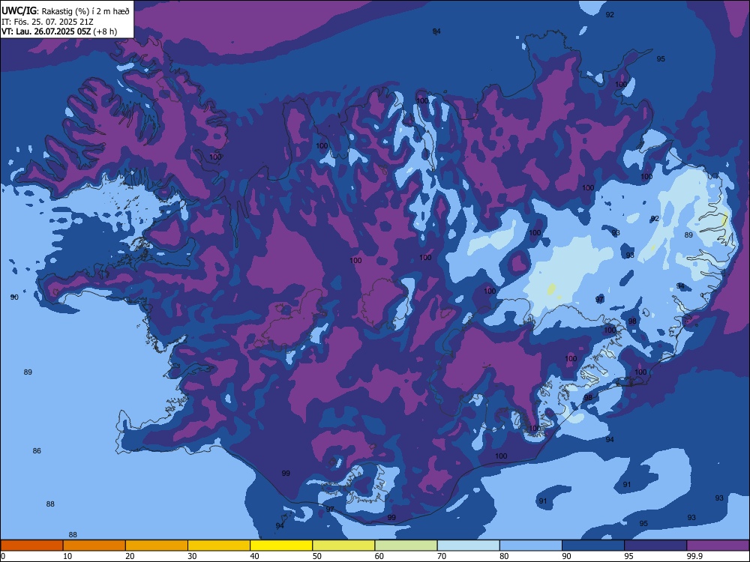Click the dark orange 0–10 legend swatch

tap(31, 546)
